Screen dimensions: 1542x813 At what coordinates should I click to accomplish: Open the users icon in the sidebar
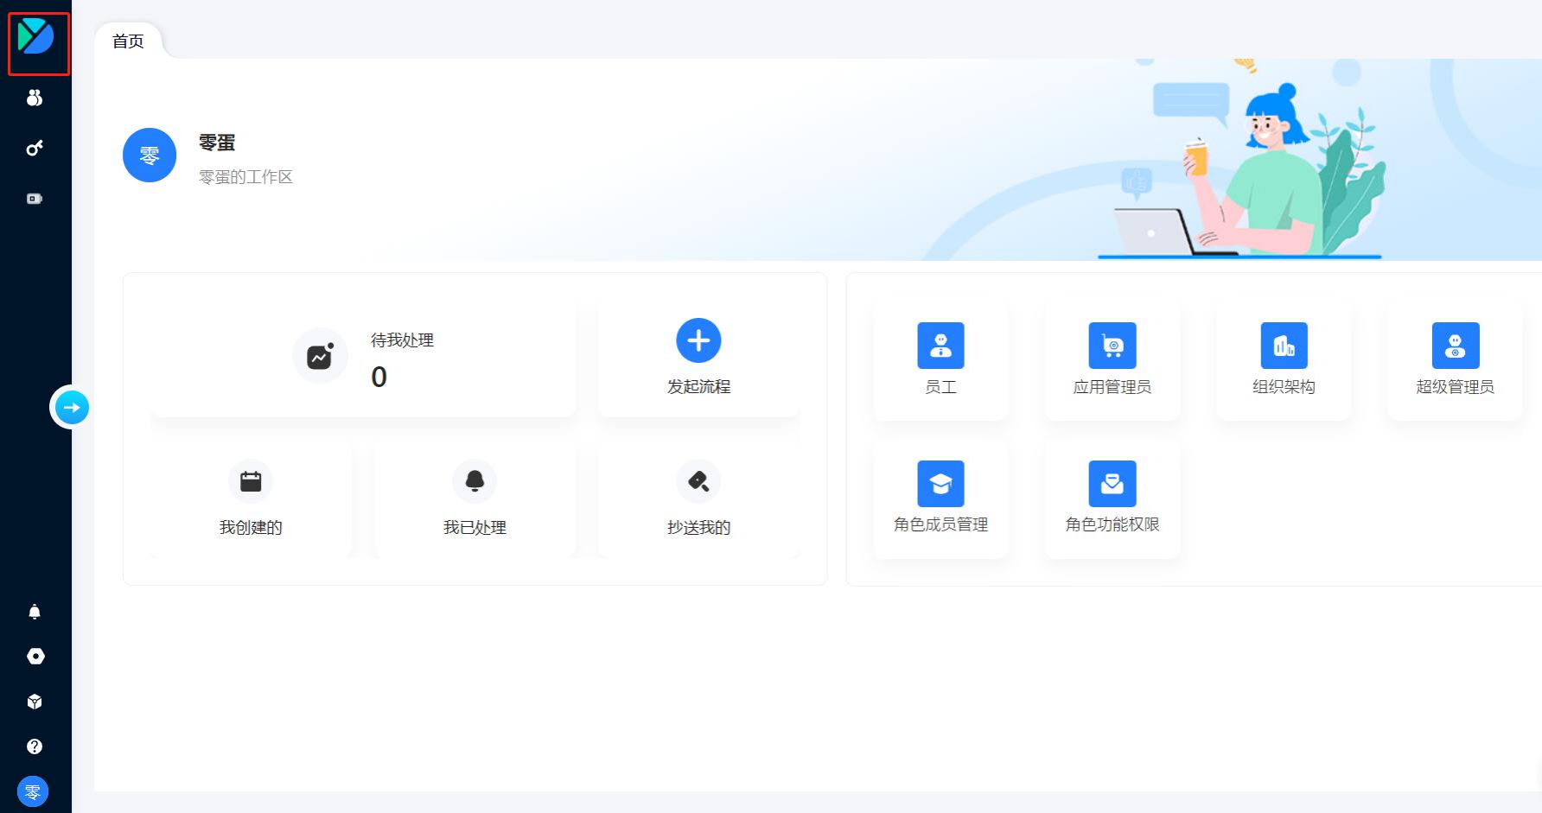click(35, 98)
